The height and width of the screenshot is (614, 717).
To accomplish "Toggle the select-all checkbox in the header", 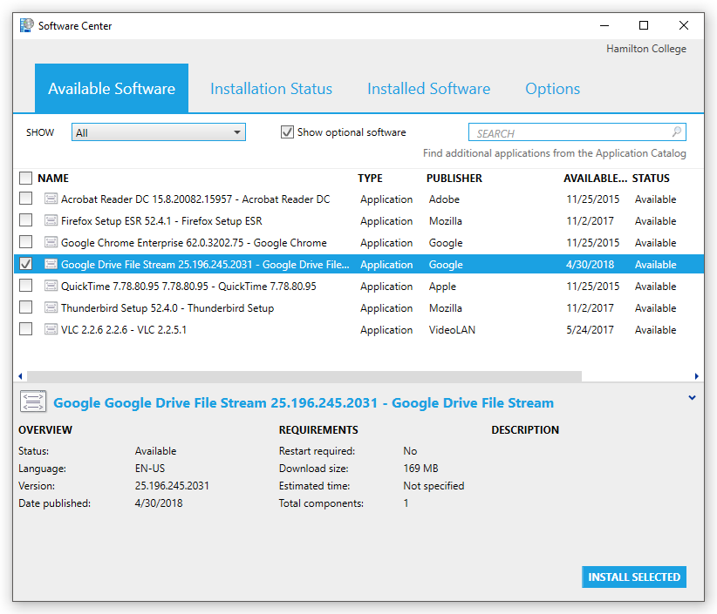I will (x=25, y=178).
